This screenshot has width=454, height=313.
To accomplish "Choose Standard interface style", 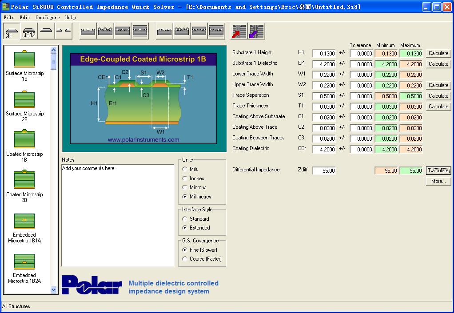I will coord(195,219).
